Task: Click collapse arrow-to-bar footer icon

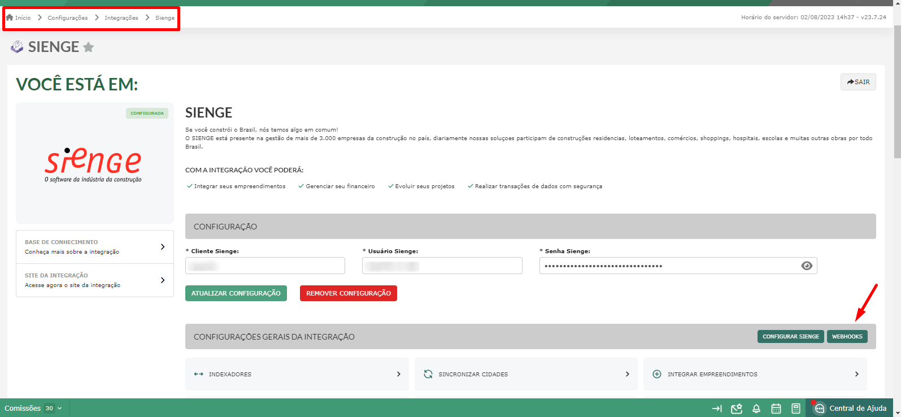Action: [717, 409]
